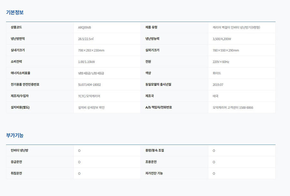The width and height of the screenshot is (290, 196).
Task: Select the manufacturer TCTC/오텍캐리어
Action: click(x=89, y=96)
